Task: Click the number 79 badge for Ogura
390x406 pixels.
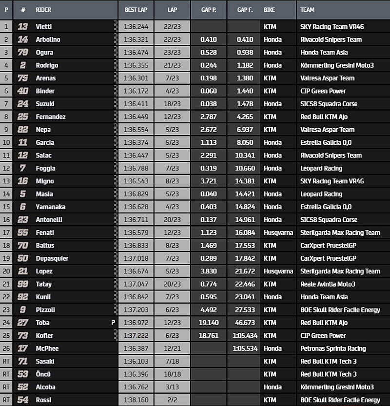Action: (23, 53)
